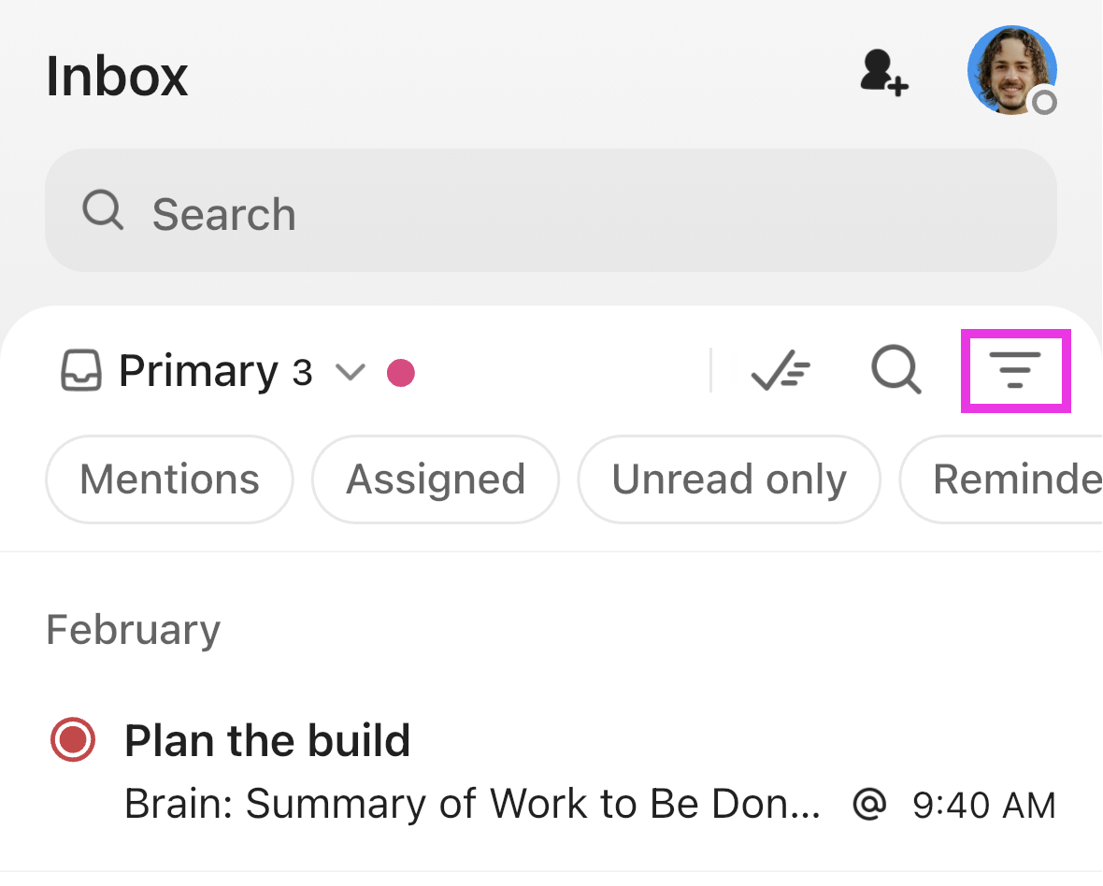Expand the chevron next to Primary
Image resolution: width=1103 pixels, height=886 pixels.
coord(350,373)
